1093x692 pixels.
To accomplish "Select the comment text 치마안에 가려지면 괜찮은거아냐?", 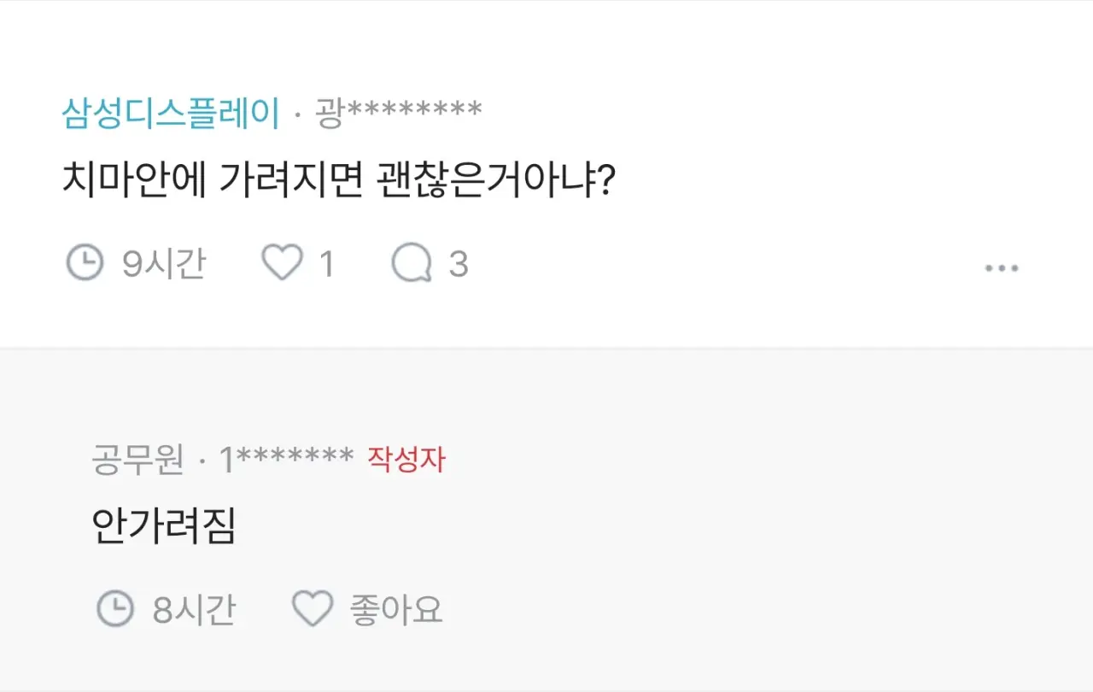I will pos(339,179).
